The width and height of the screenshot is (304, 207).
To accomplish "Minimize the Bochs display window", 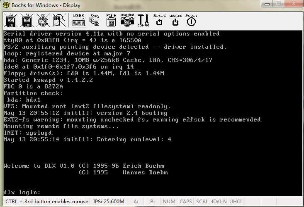I will coord(267,4).
